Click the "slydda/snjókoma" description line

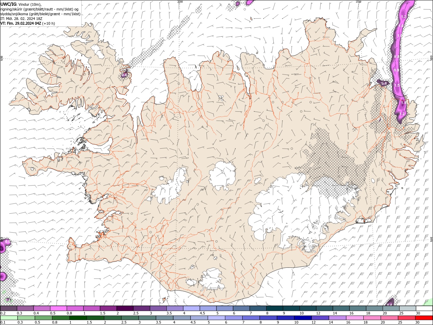[40, 14]
